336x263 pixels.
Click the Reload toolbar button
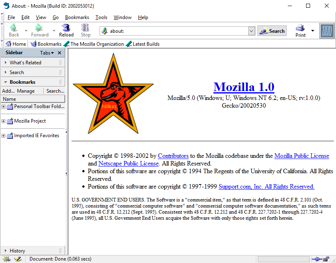66,30
